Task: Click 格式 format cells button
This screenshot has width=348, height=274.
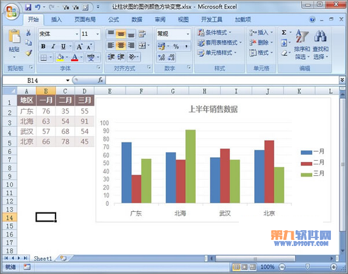Action: pyautogui.click(x=261, y=53)
